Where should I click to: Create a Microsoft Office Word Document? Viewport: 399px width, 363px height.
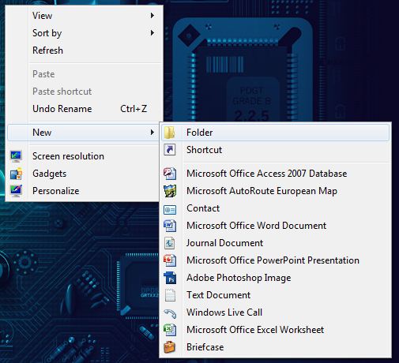[275, 226]
